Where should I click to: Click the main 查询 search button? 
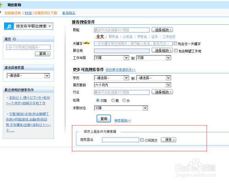[x=104, y=119]
